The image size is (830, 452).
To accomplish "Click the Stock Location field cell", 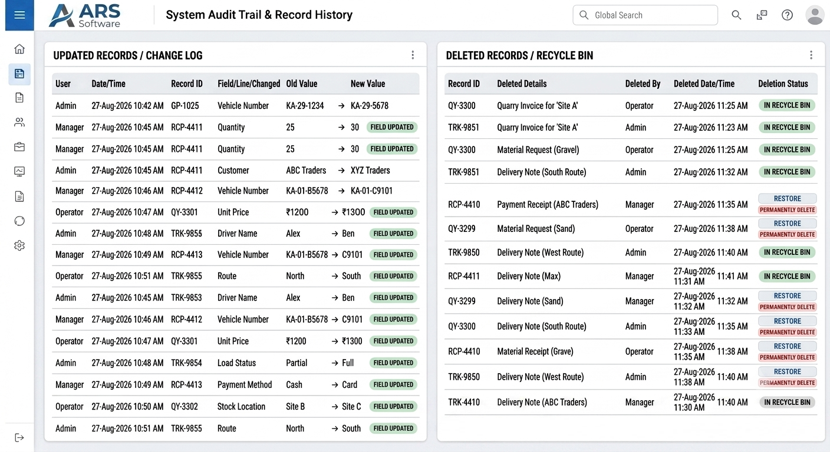I will (x=241, y=407).
